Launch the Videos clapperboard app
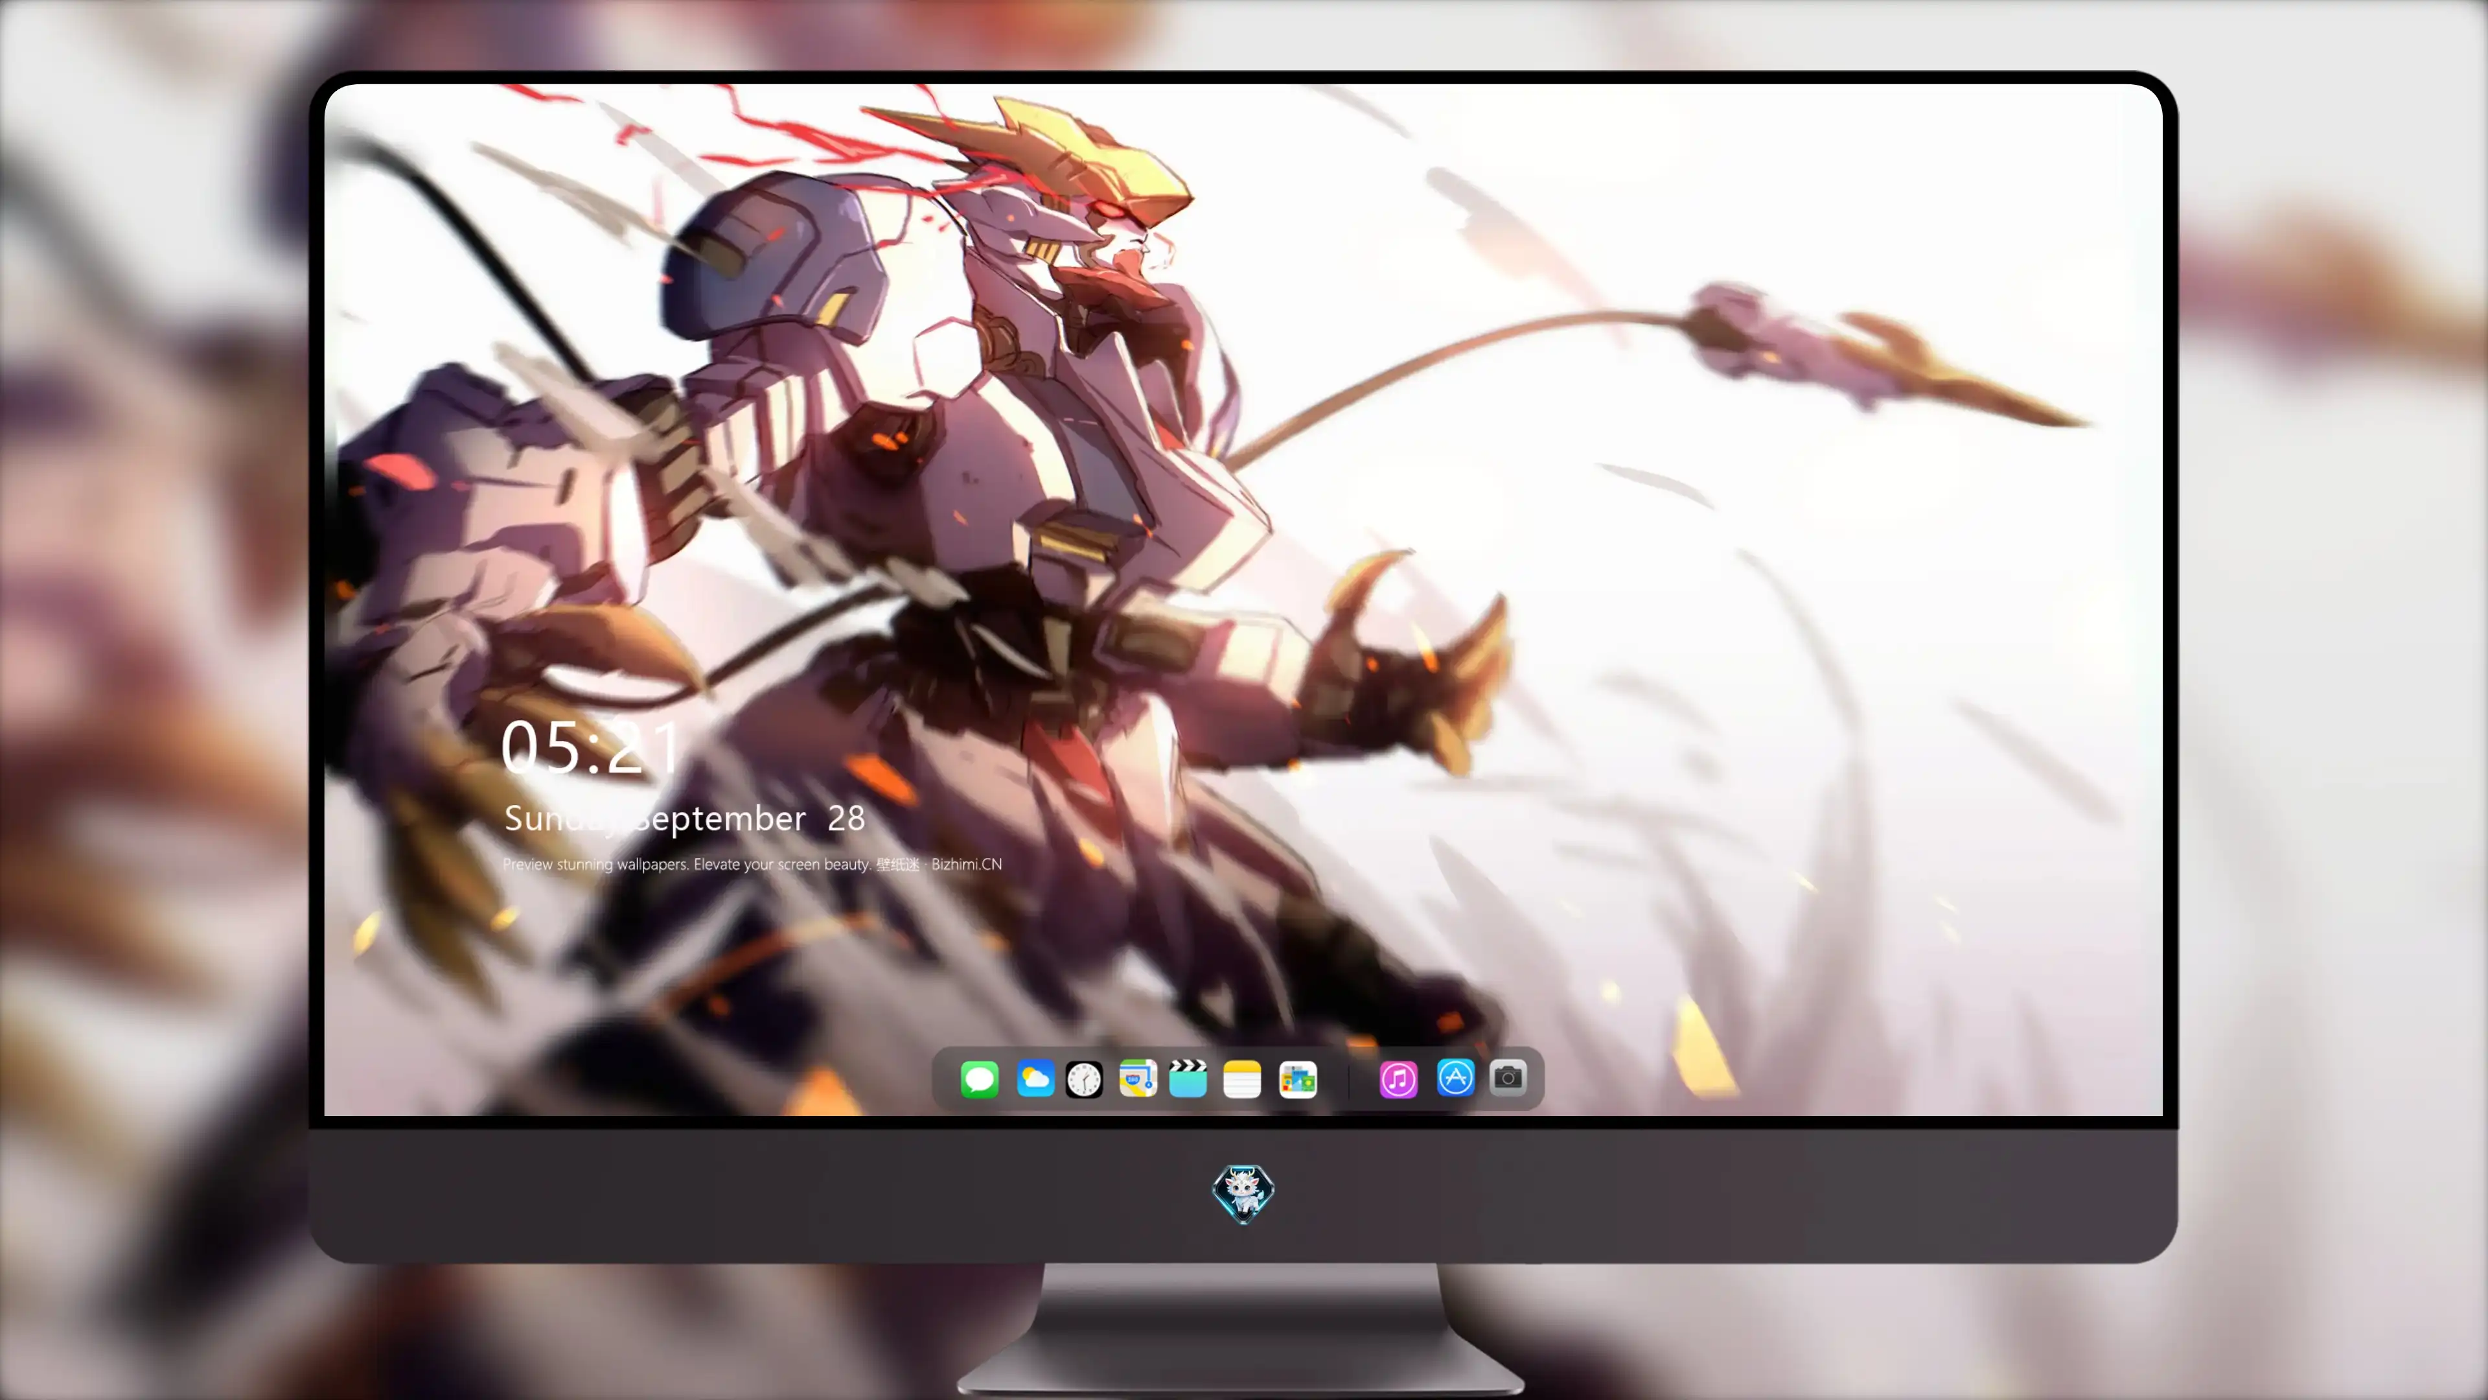Image resolution: width=2488 pixels, height=1400 pixels. 1188,1079
